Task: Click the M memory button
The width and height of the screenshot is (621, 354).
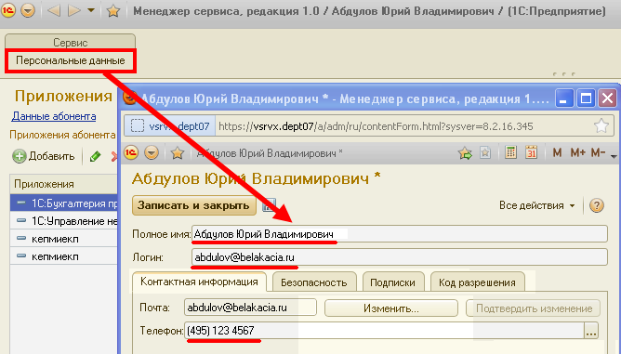Action: [x=557, y=153]
